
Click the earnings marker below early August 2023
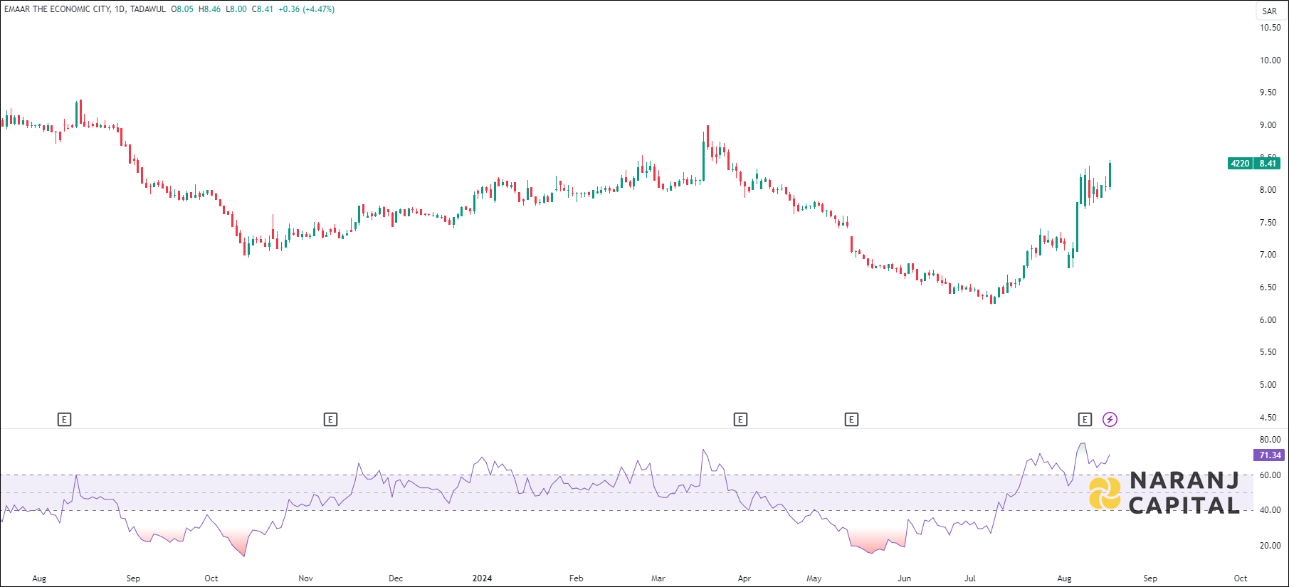tap(64, 420)
